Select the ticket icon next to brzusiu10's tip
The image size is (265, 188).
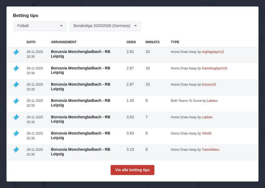pos(16,85)
